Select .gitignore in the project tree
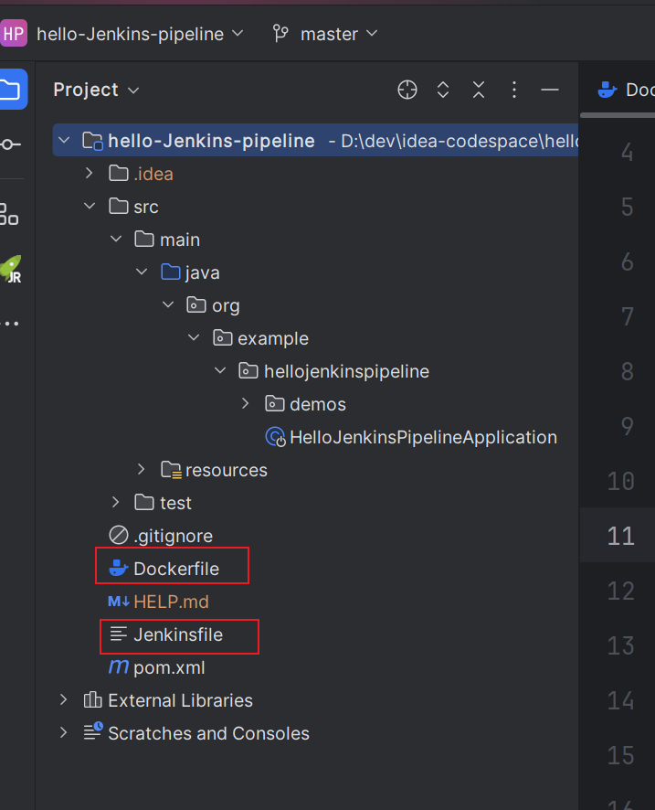 coord(173,537)
